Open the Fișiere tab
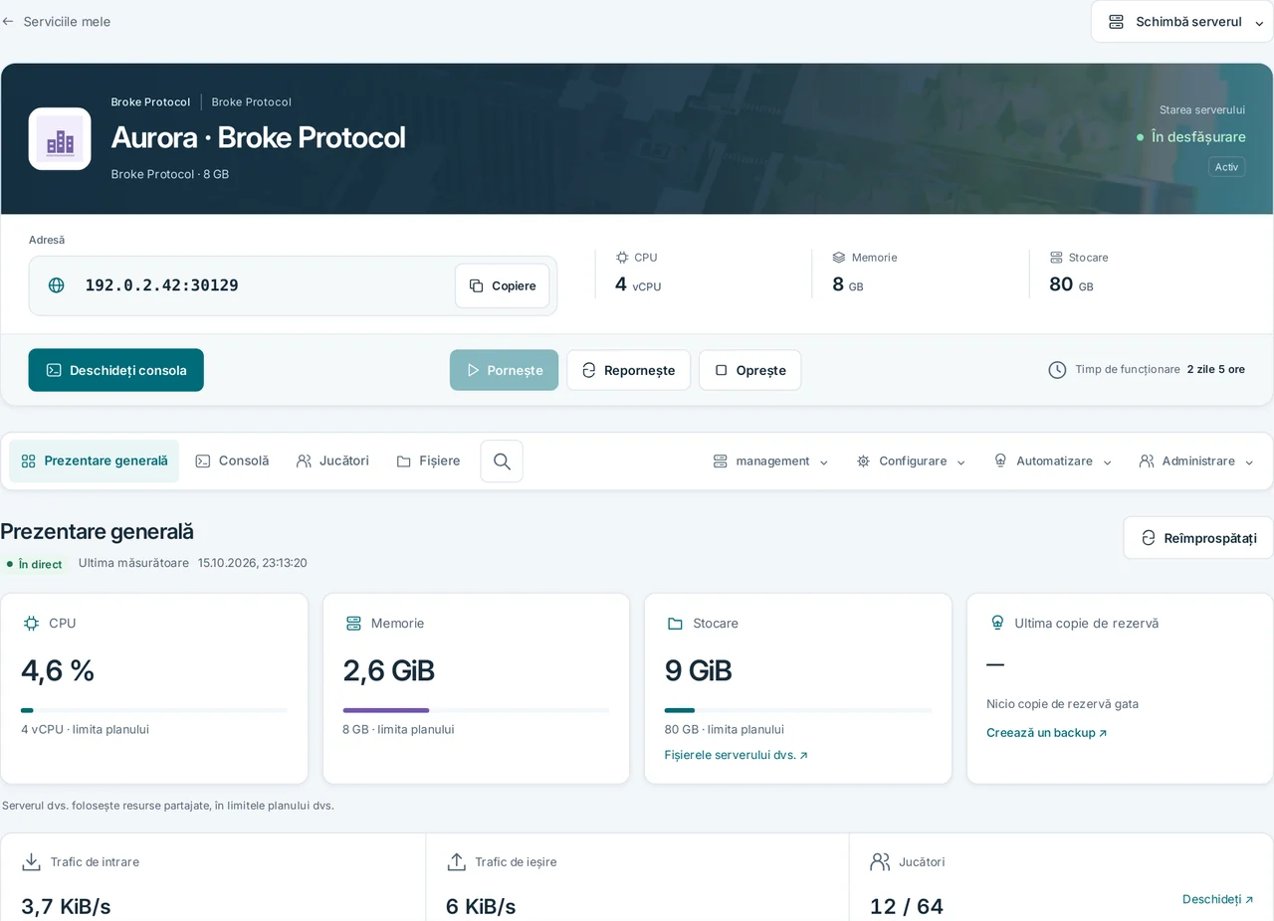Screen dimensions: 1274x921 tap(428, 461)
